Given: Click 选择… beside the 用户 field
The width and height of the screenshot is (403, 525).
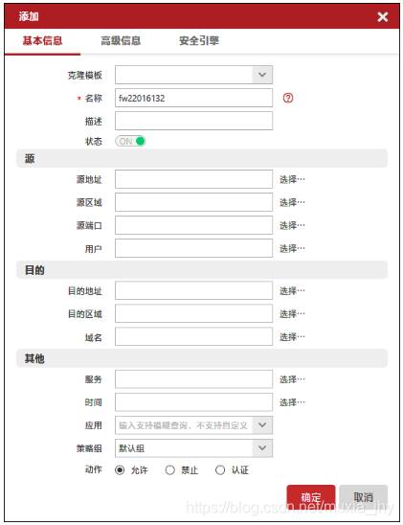Looking at the screenshot, I should pyautogui.click(x=292, y=248).
